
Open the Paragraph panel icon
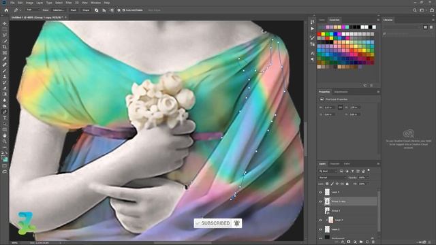(313, 59)
